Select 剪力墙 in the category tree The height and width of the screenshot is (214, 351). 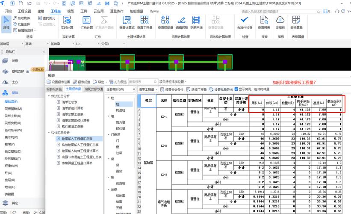[x=121, y=122]
